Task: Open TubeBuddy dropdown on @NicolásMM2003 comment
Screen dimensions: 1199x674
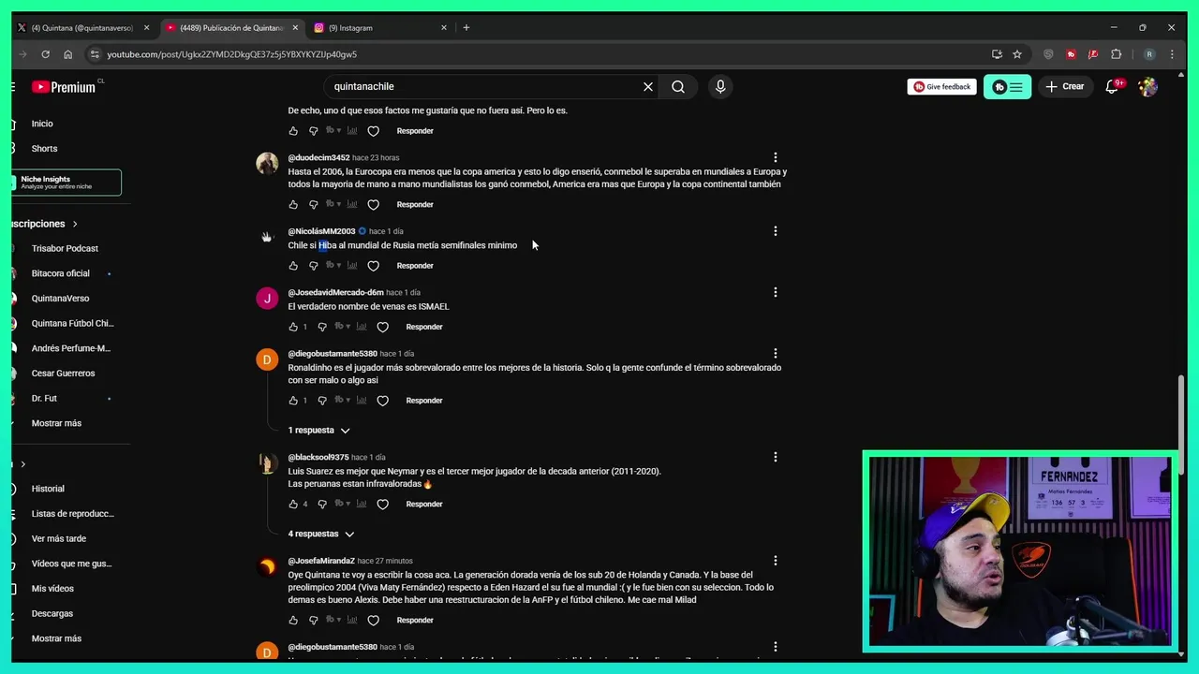Action: [x=333, y=266]
